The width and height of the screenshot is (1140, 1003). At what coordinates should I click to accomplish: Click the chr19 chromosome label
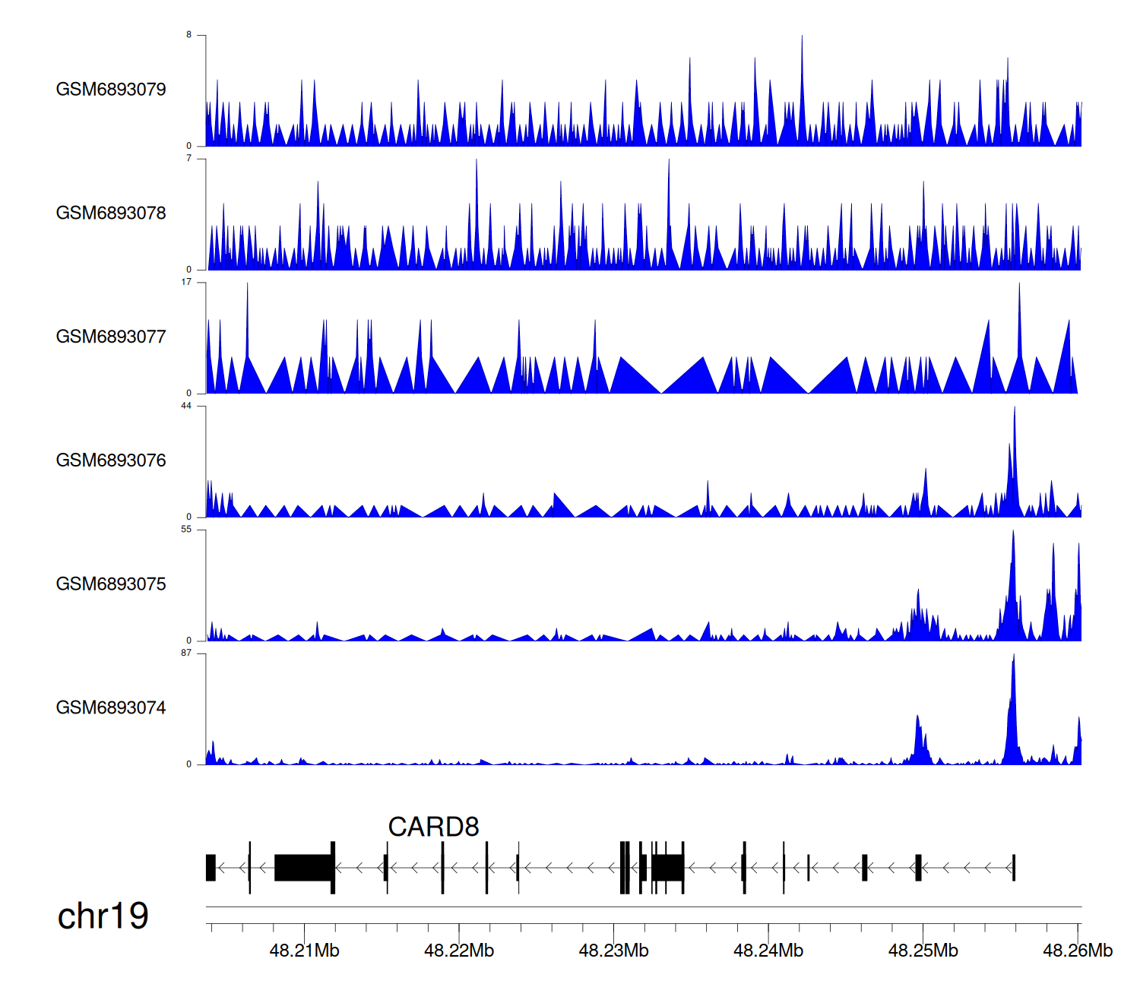click(x=103, y=916)
